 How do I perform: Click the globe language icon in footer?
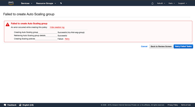tap(20, 105)
